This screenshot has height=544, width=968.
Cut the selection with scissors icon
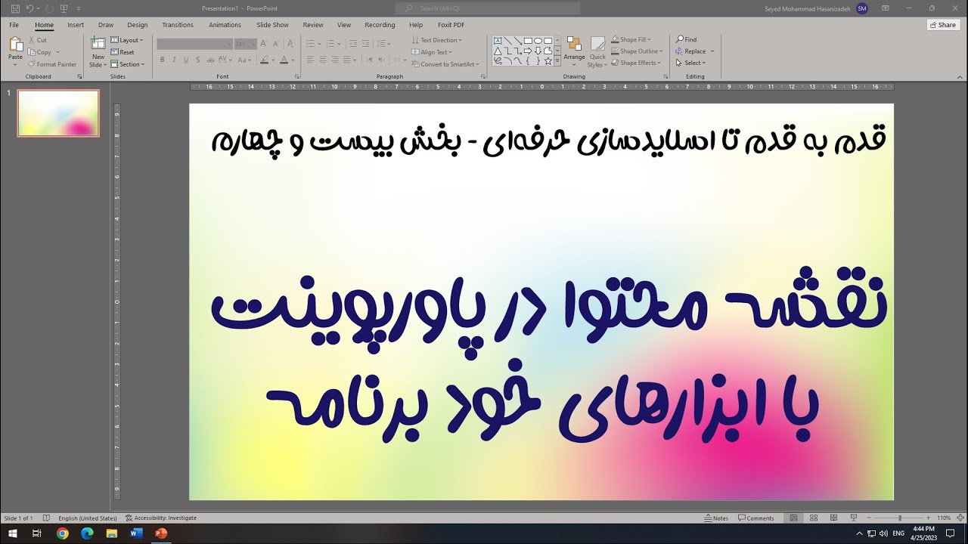38,40
